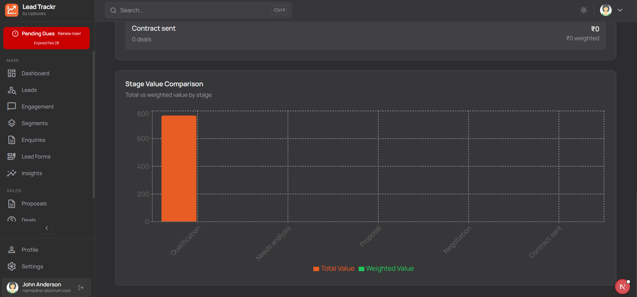The image size is (637, 297).
Task: Click the Segments layers icon
Action: click(12, 123)
